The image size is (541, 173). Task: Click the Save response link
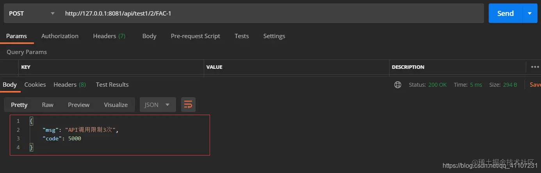[535, 84]
